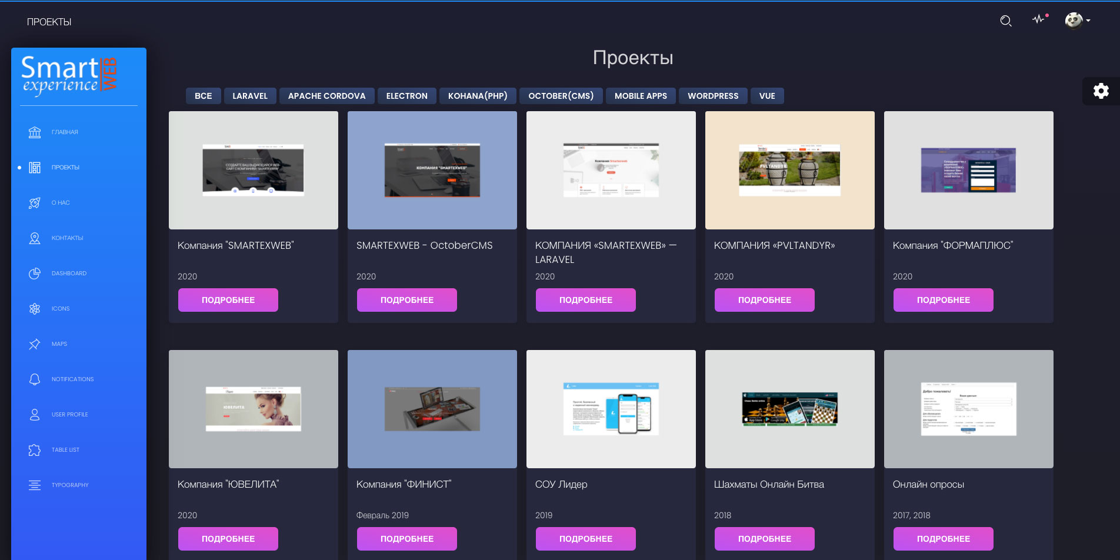Open the settings gear panel
Viewport: 1120px width, 560px height.
pyautogui.click(x=1101, y=91)
